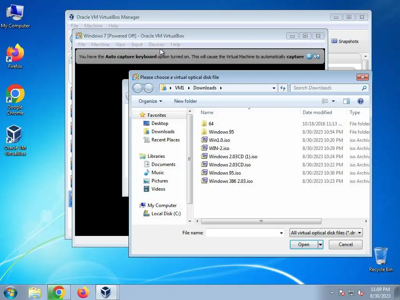Image resolution: width=400 pixels, height=300 pixels.
Task: Open Firefox from the taskbar
Action: coord(83,293)
